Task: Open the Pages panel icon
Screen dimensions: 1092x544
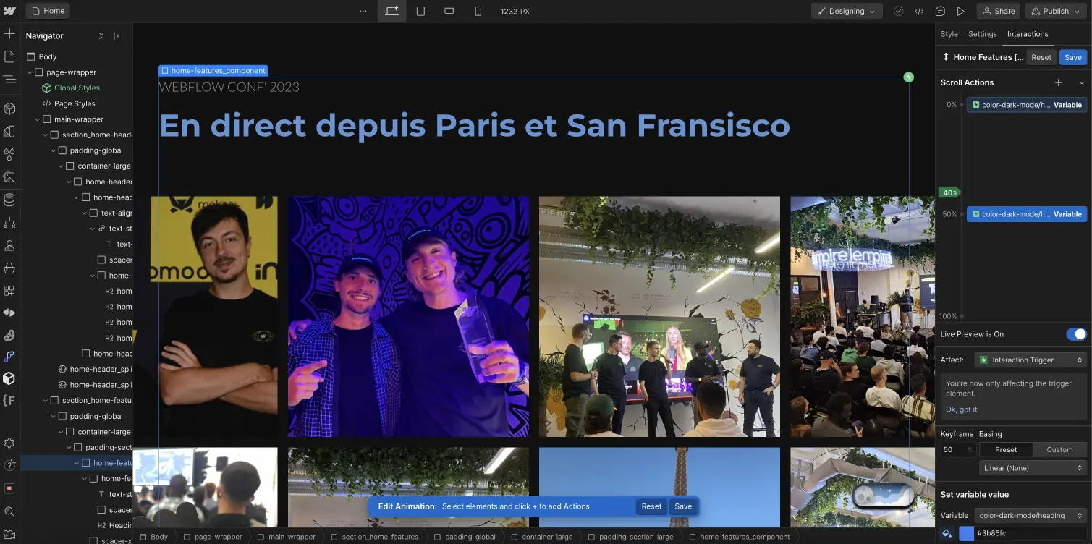Action: click(9, 56)
